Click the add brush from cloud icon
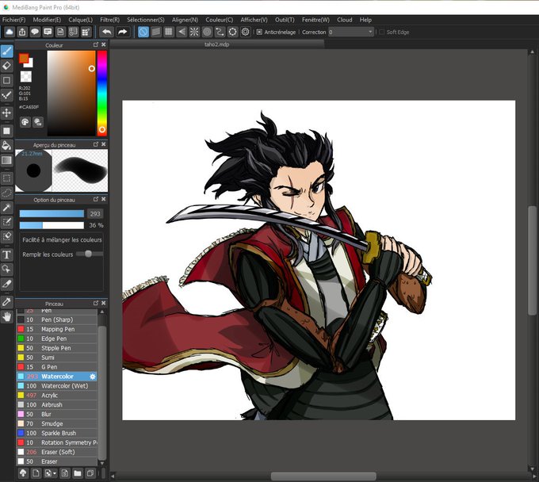The image size is (539, 482). [x=23, y=473]
